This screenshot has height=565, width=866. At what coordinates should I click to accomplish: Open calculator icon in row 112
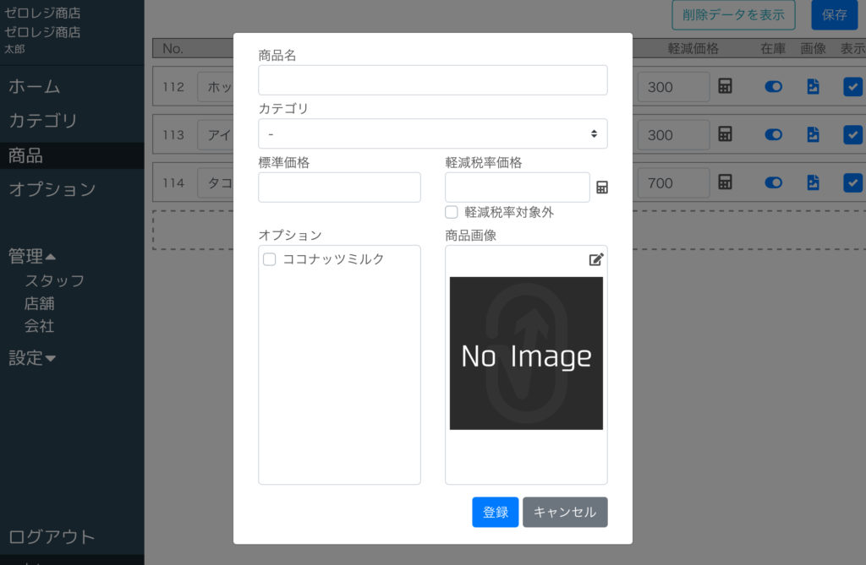click(725, 86)
